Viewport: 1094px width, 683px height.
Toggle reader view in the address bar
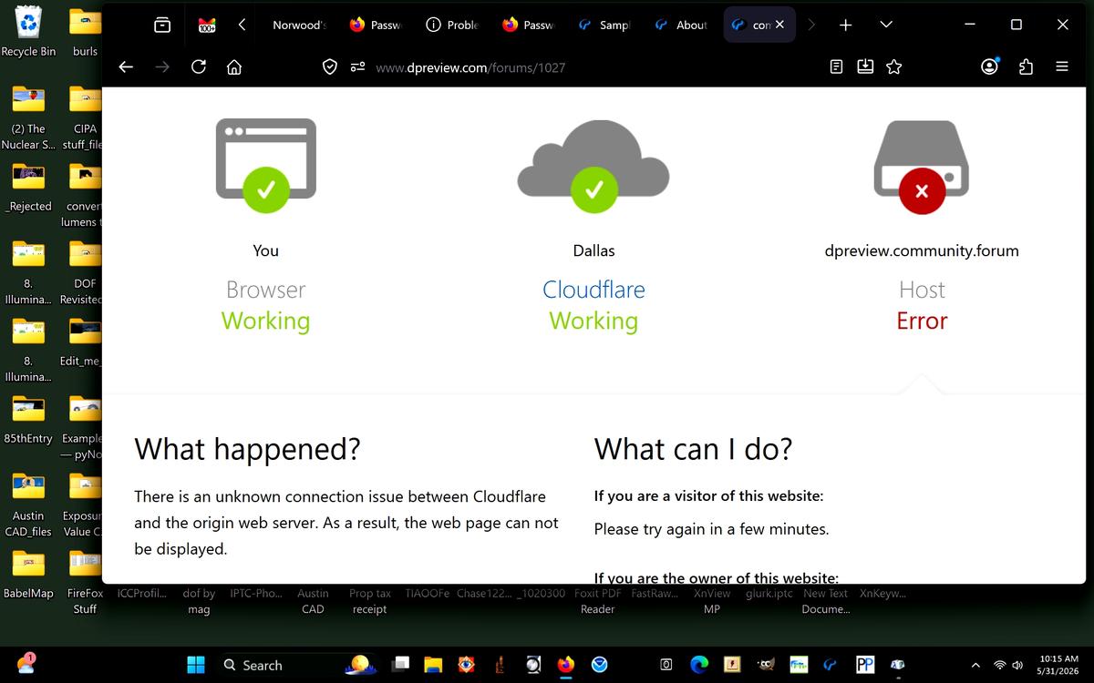[x=836, y=66]
